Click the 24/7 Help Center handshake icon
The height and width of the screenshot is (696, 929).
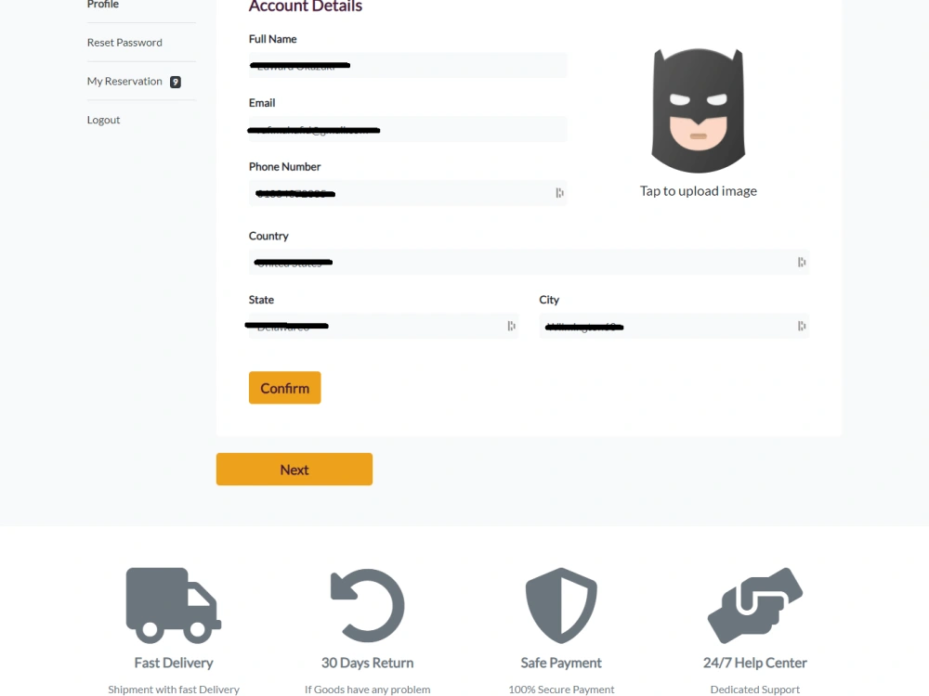754,605
